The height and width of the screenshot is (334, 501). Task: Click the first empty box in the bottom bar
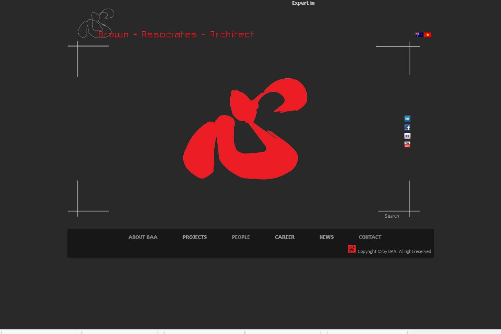pyautogui.click(x=38, y=332)
